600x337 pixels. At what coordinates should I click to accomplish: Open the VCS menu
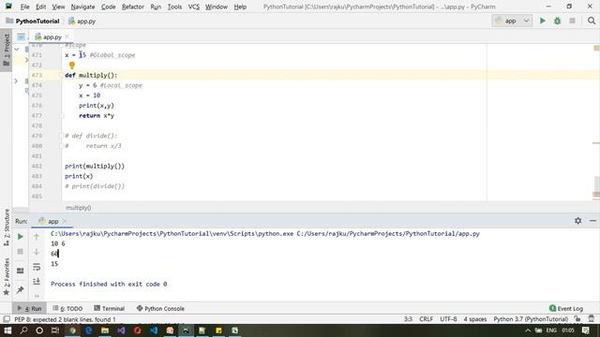(194, 7)
